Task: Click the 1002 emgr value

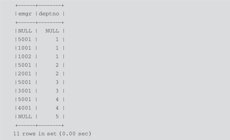Action: tap(25, 57)
